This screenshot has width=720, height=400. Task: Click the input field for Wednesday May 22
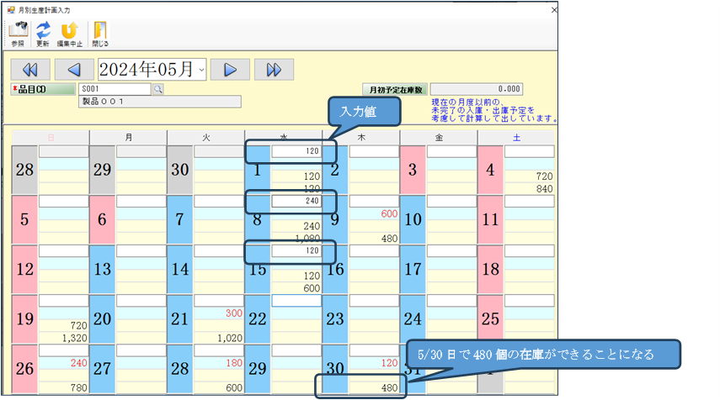pos(297,301)
